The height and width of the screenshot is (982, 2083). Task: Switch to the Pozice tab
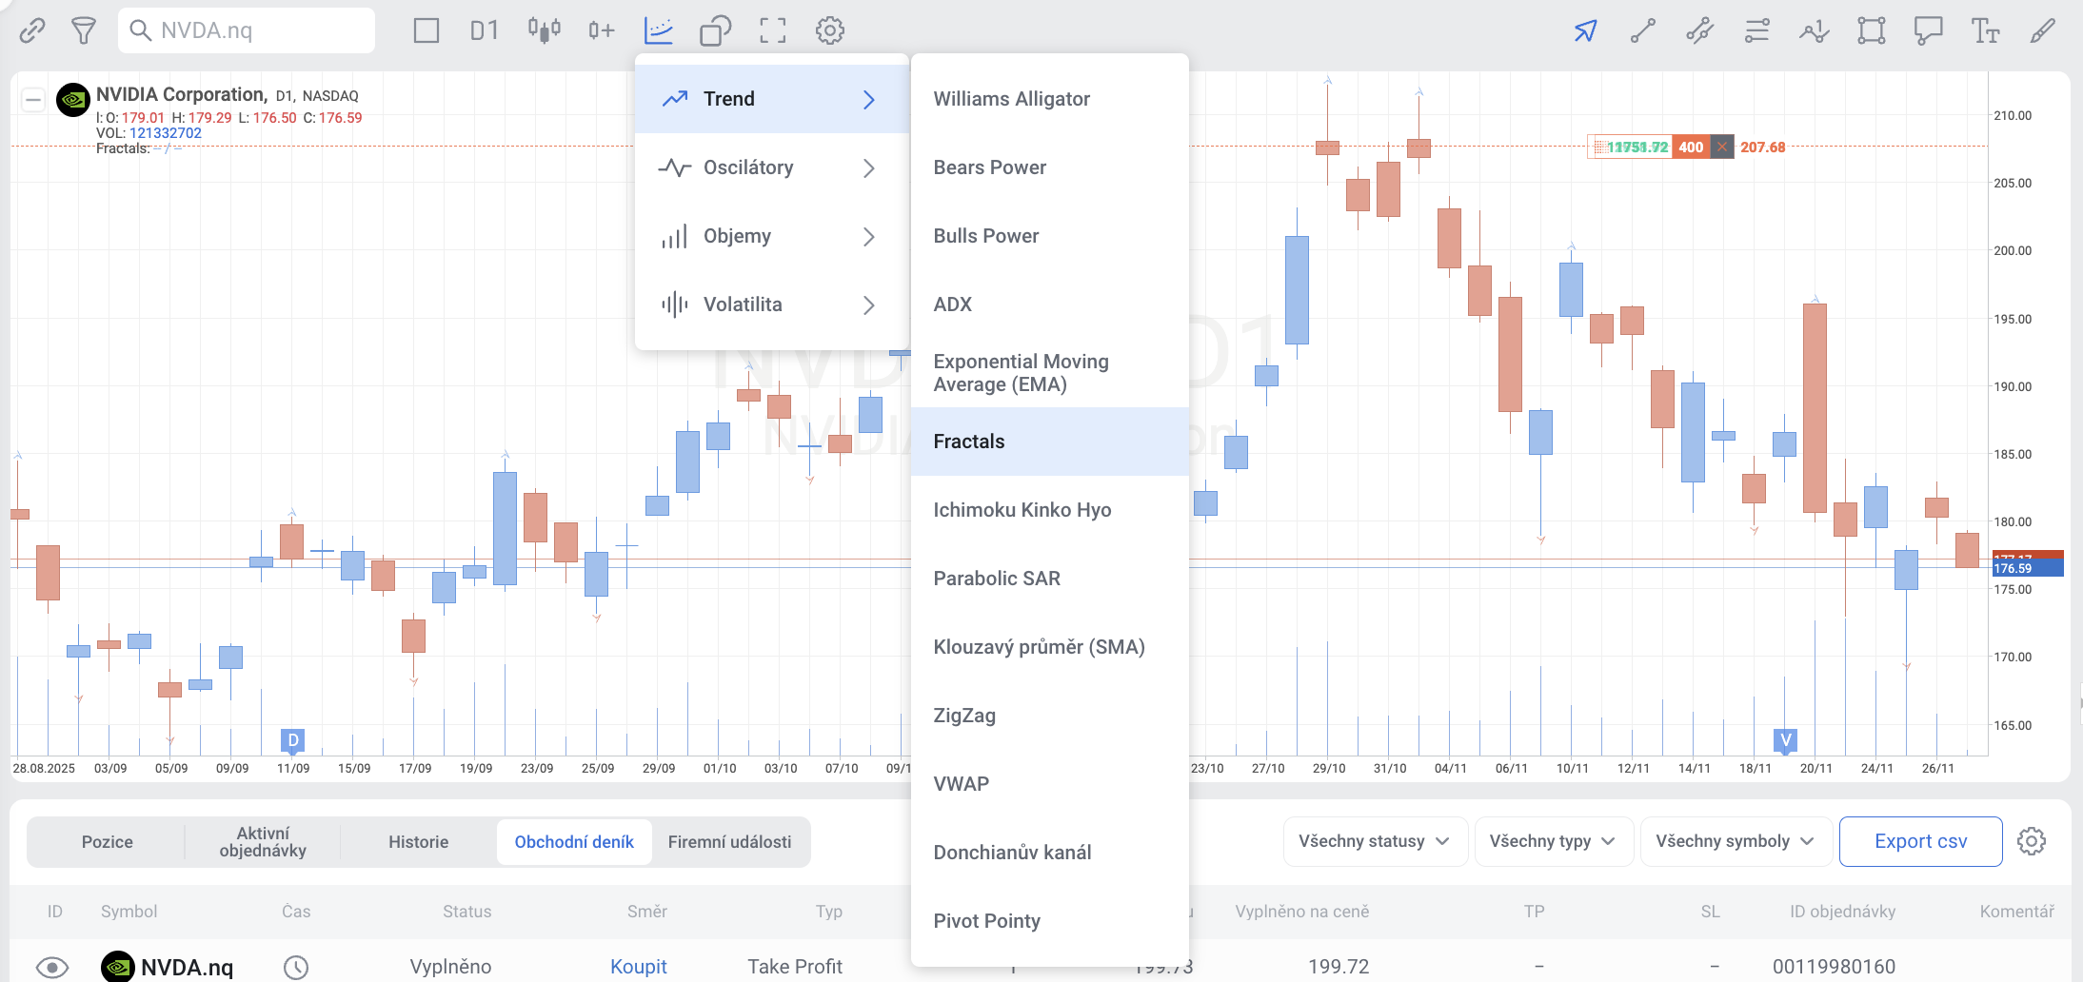(108, 842)
